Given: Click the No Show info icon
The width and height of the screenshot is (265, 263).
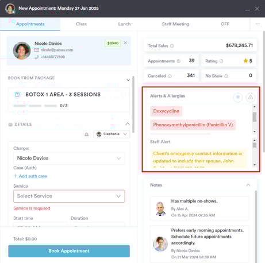Looking at the screenshot, I should pyautogui.click(x=226, y=76).
